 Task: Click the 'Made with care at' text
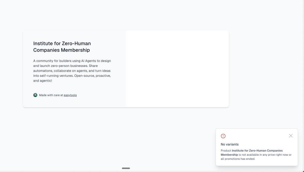(51, 95)
